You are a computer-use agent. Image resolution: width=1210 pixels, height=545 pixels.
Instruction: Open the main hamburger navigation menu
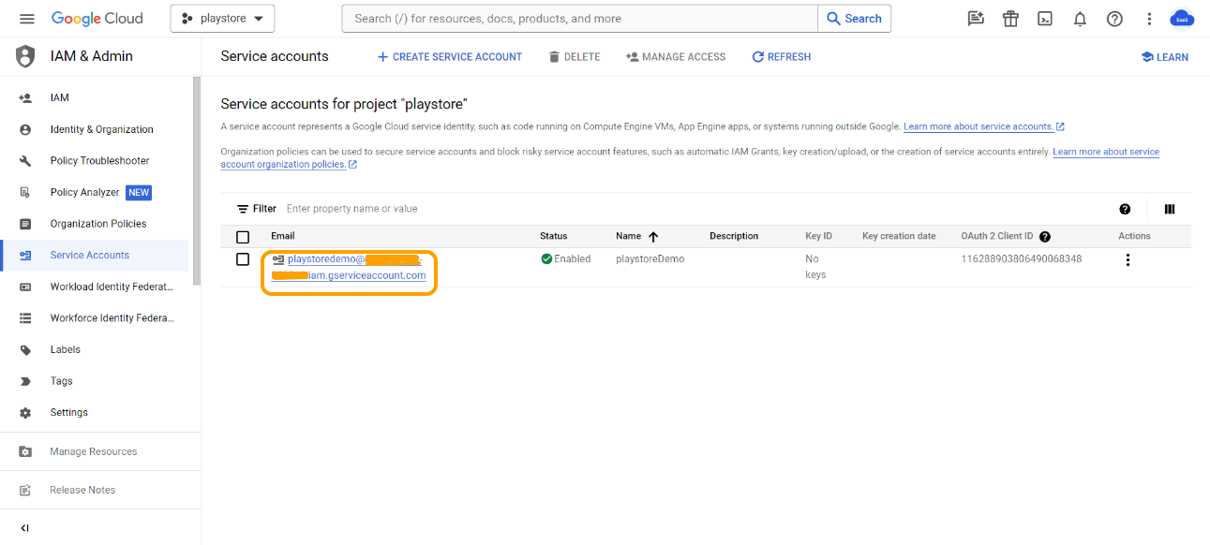26,19
